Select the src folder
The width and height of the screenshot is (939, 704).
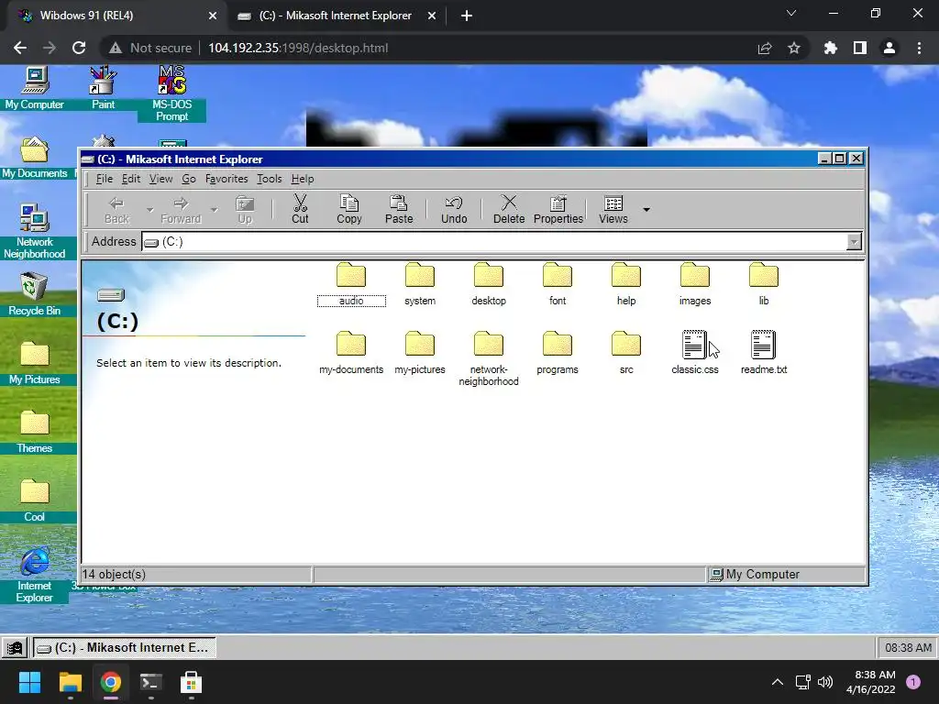[626, 353]
